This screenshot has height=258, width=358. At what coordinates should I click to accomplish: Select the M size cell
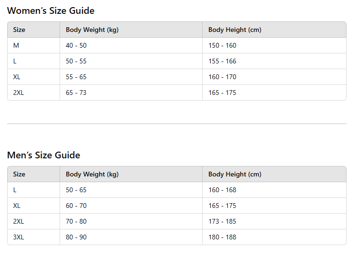tap(16, 45)
